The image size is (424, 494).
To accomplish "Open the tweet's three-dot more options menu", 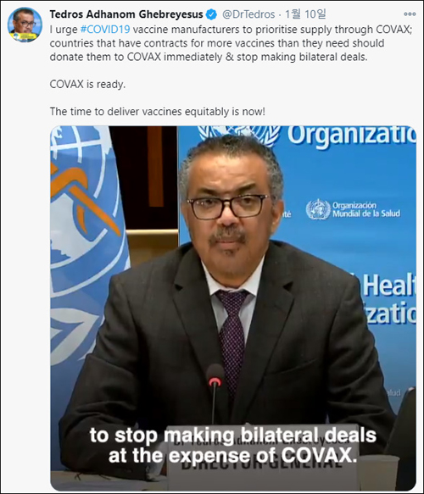I will 410,14.
